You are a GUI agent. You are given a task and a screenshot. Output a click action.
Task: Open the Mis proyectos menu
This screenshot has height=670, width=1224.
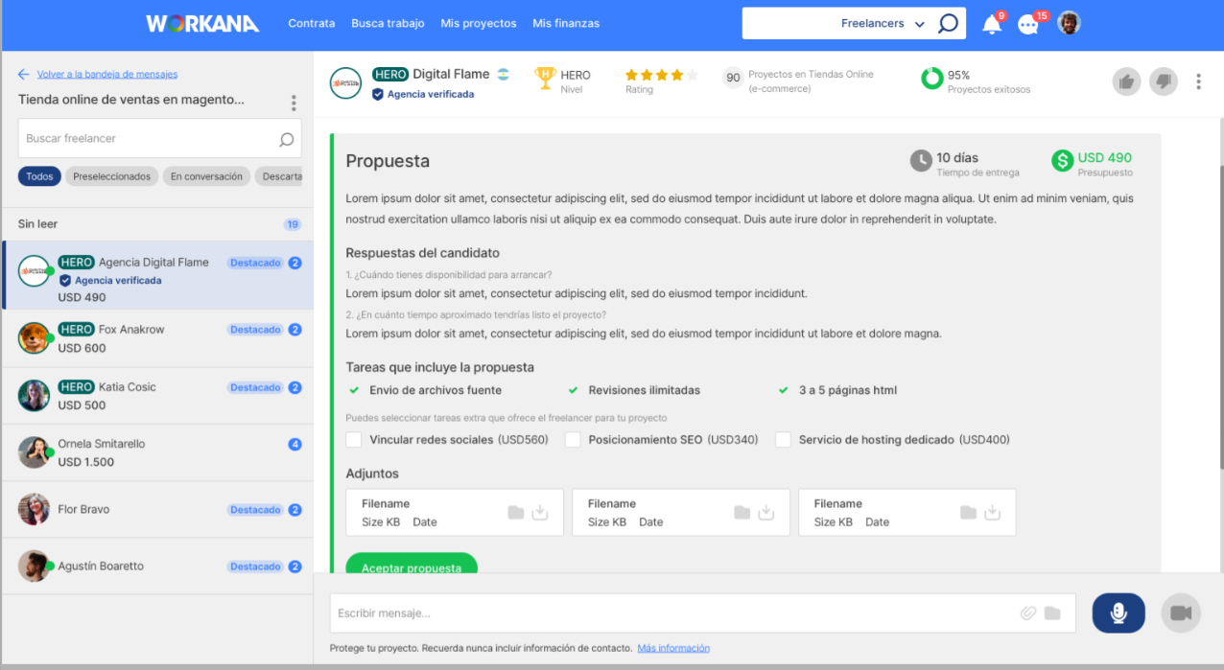tap(478, 23)
